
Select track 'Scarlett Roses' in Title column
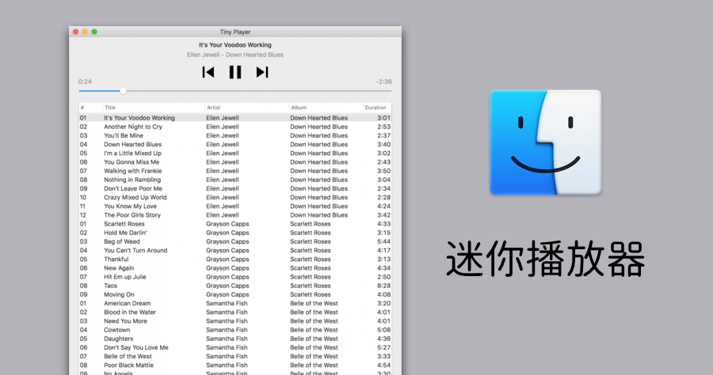pyautogui.click(x=124, y=224)
